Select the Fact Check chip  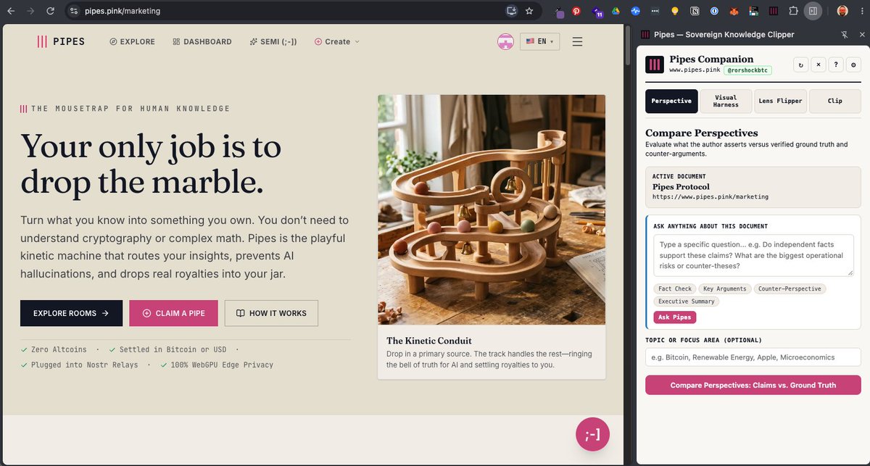coord(675,288)
